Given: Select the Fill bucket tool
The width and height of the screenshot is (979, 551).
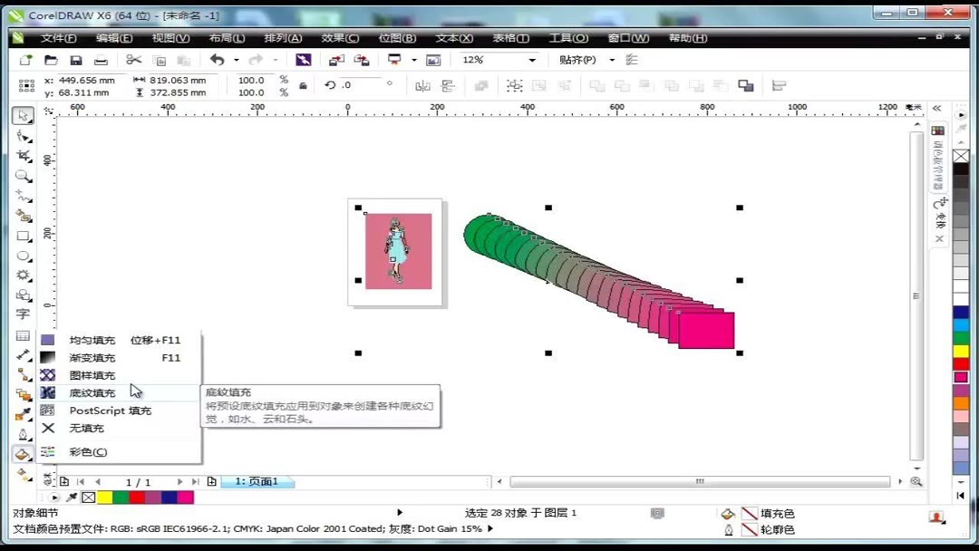Looking at the screenshot, I should 24,454.
